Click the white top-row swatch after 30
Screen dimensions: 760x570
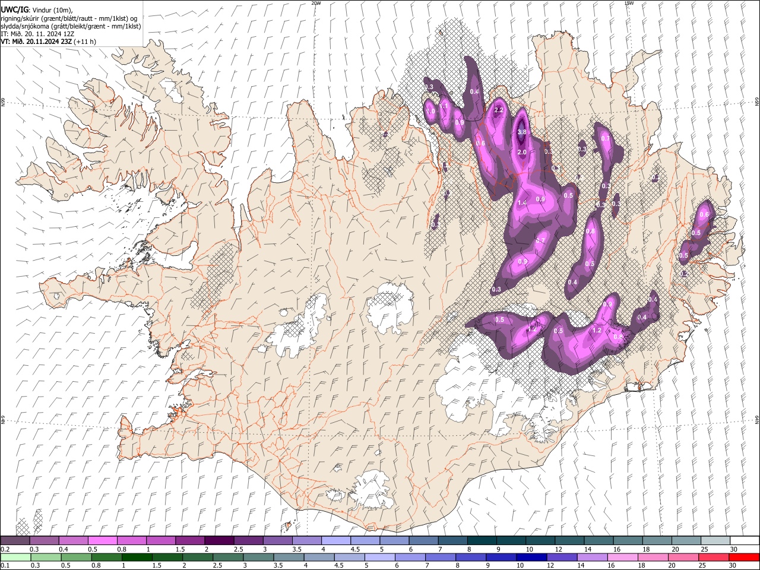point(743,541)
